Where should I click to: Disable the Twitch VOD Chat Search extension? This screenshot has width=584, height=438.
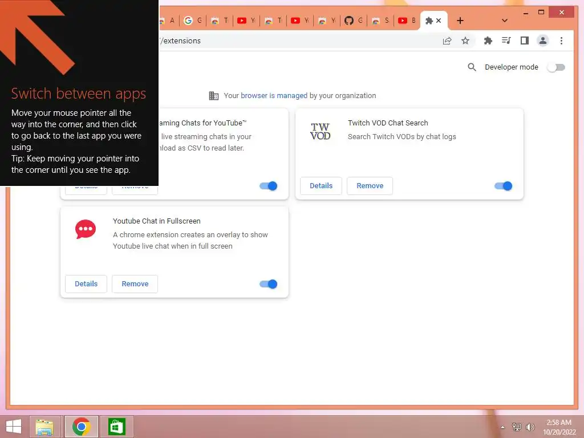tap(503, 186)
